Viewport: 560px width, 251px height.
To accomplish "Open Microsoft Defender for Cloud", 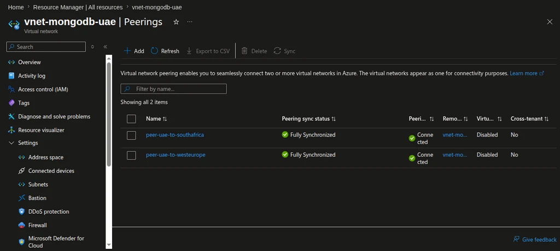I will (56, 242).
